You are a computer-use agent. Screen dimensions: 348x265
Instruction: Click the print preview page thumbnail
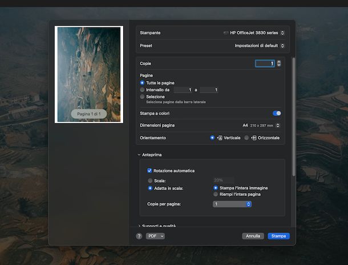pos(89,74)
